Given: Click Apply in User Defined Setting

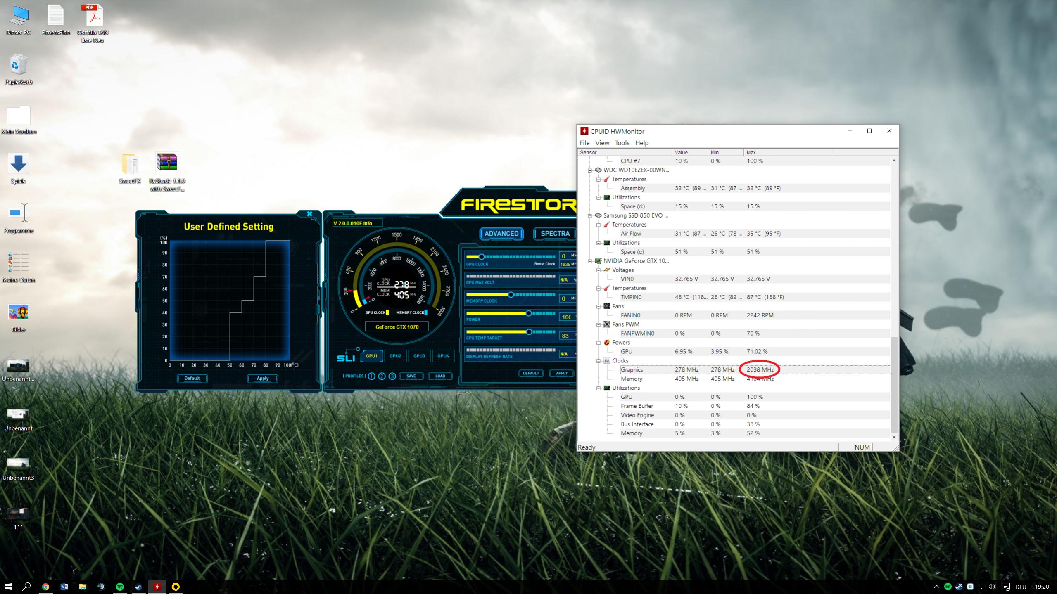Looking at the screenshot, I should [x=262, y=378].
